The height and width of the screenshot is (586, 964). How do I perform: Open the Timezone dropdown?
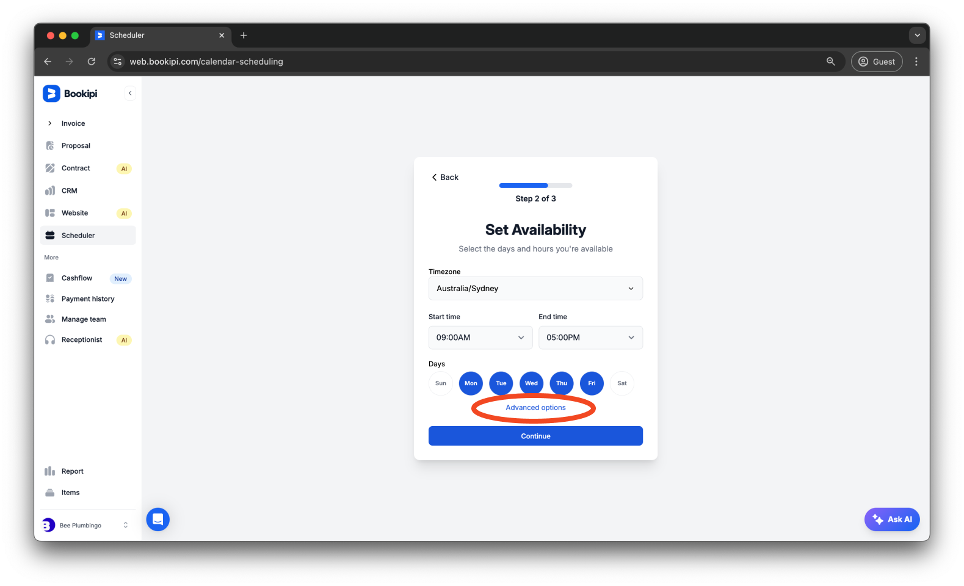coord(535,289)
